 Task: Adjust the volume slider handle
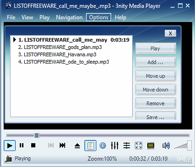coord(189,145)
